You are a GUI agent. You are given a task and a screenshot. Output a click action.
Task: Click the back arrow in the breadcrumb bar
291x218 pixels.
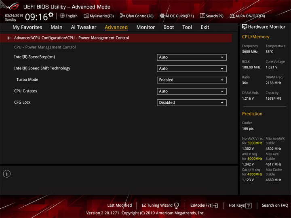tap(9, 38)
